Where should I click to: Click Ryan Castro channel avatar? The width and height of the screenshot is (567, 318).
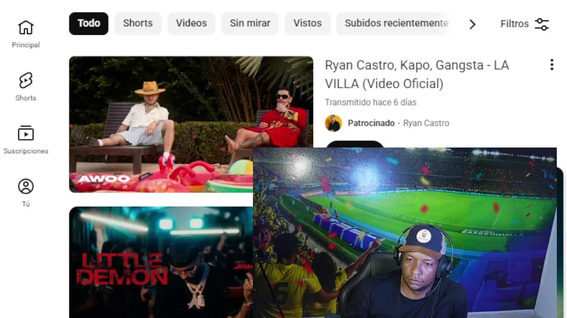tap(334, 123)
